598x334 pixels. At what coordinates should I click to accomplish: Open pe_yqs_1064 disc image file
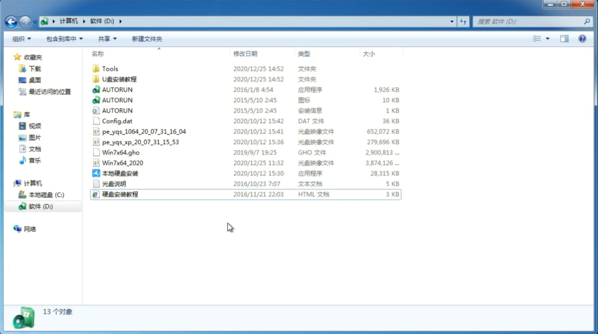(144, 131)
